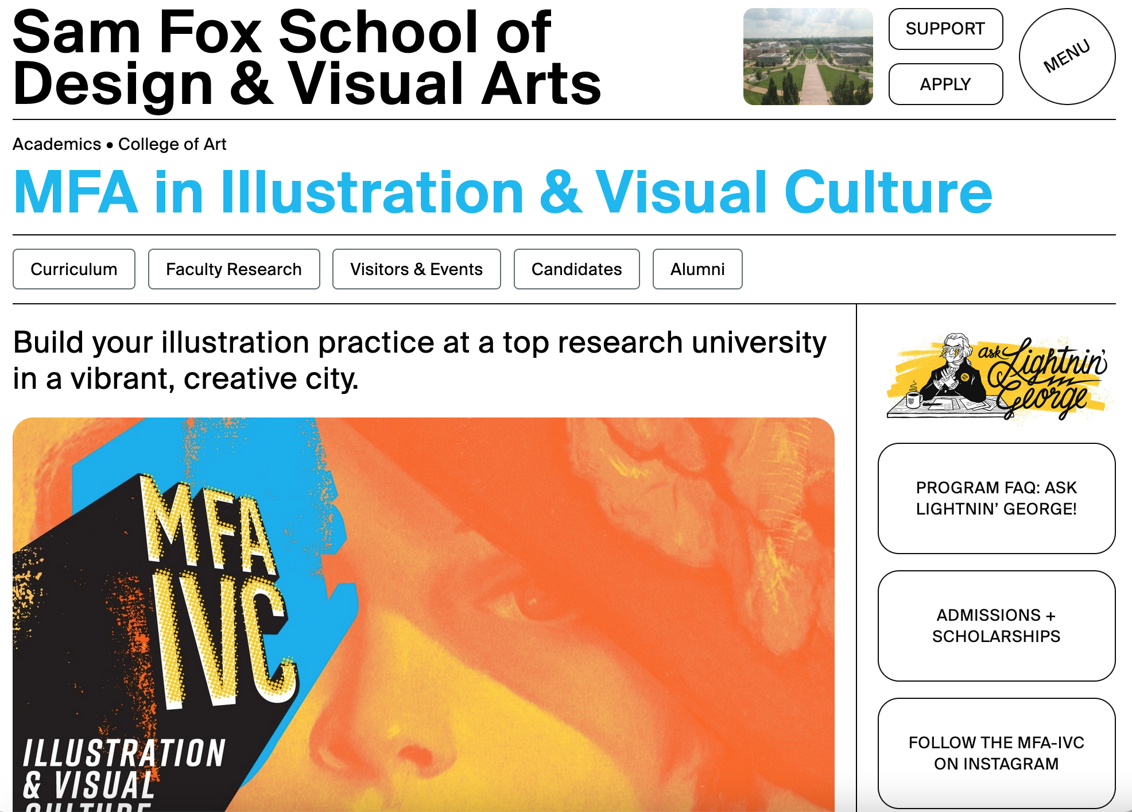The height and width of the screenshot is (812, 1132).
Task: Click the Sam Fox School site title
Action: [x=307, y=57]
